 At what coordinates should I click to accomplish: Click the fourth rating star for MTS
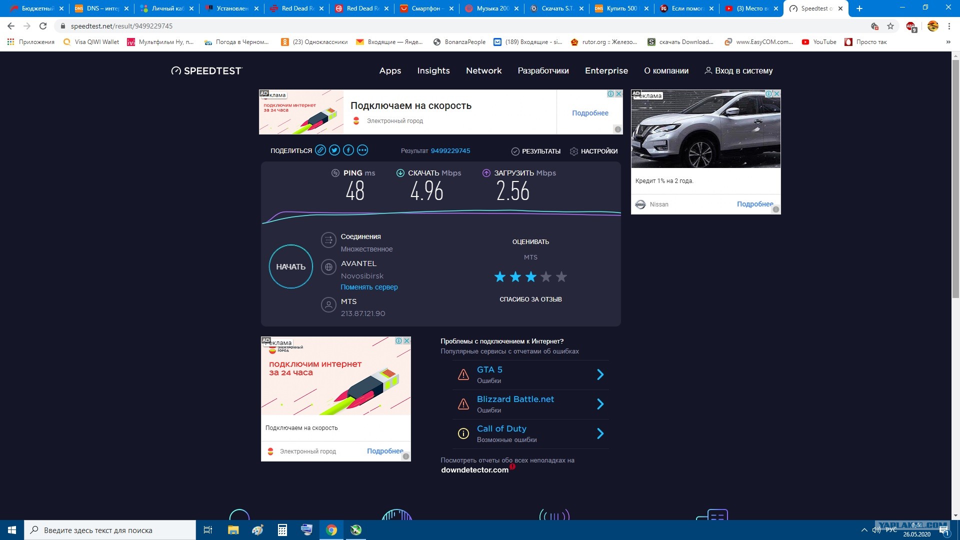546,276
